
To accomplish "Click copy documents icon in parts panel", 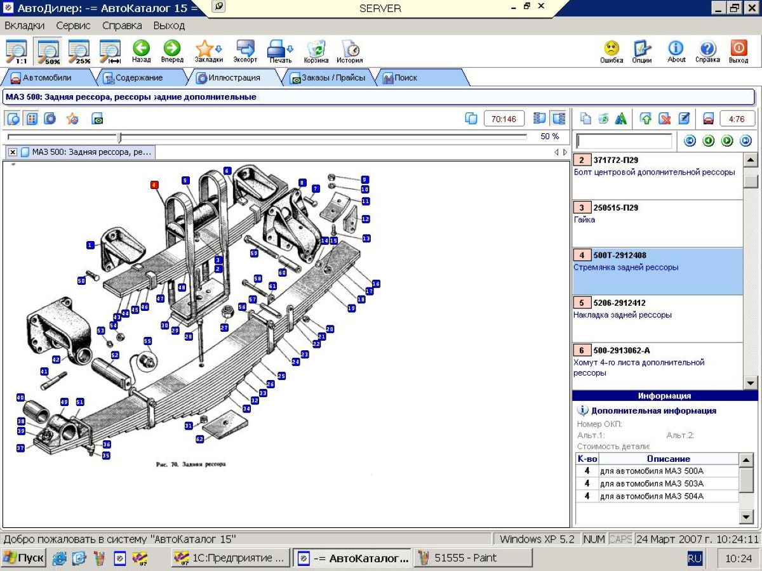I will coord(586,119).
